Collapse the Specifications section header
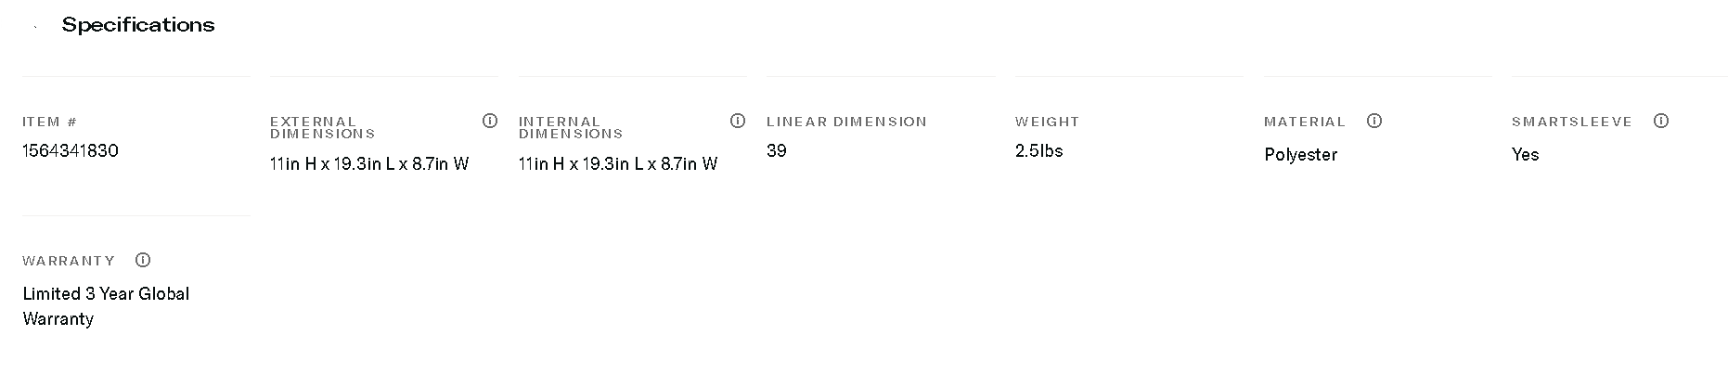Screen dimensions: 1728x374 click(137, 25)
